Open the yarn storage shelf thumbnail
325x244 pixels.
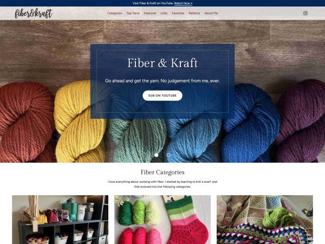click(x=60, y=220)
